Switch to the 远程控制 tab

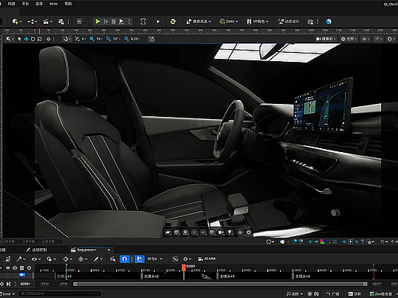37,250
